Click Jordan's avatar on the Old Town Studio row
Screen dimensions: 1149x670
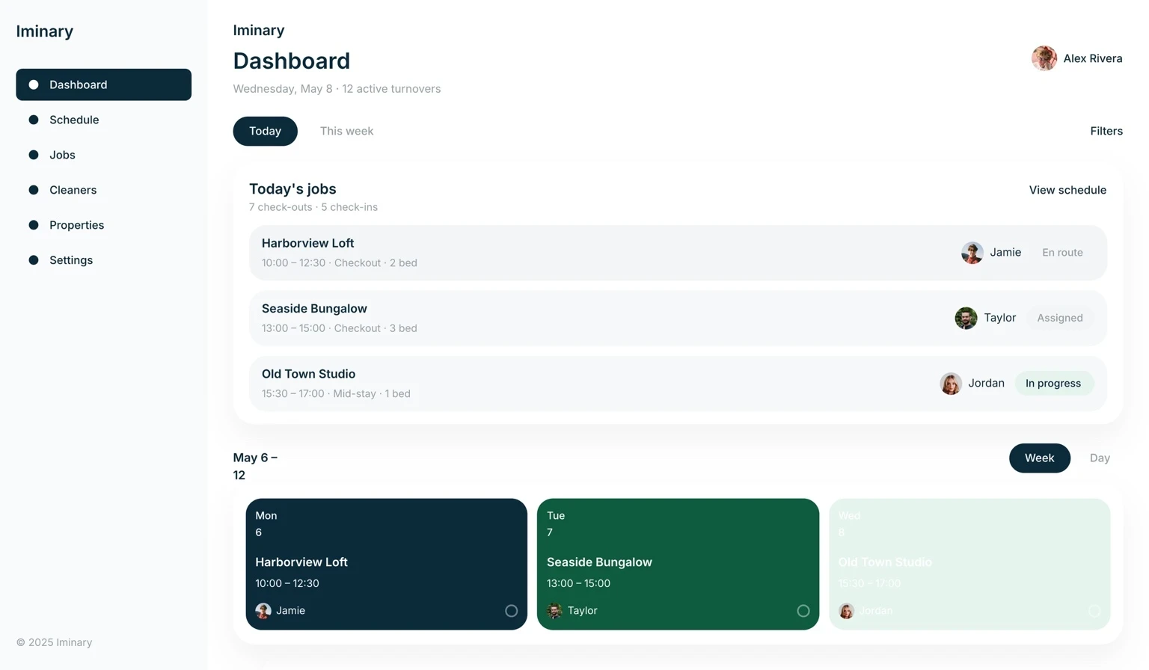pos(951,384)
